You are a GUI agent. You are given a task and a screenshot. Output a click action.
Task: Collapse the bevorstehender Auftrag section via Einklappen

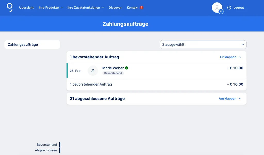228,57
